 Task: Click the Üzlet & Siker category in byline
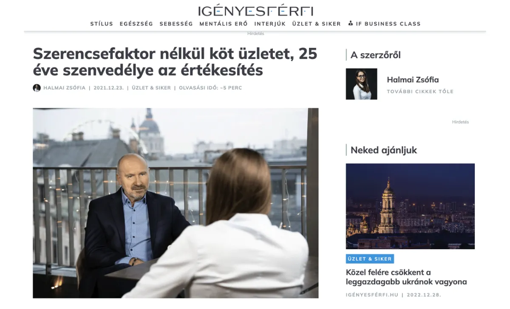pos(151,88)
